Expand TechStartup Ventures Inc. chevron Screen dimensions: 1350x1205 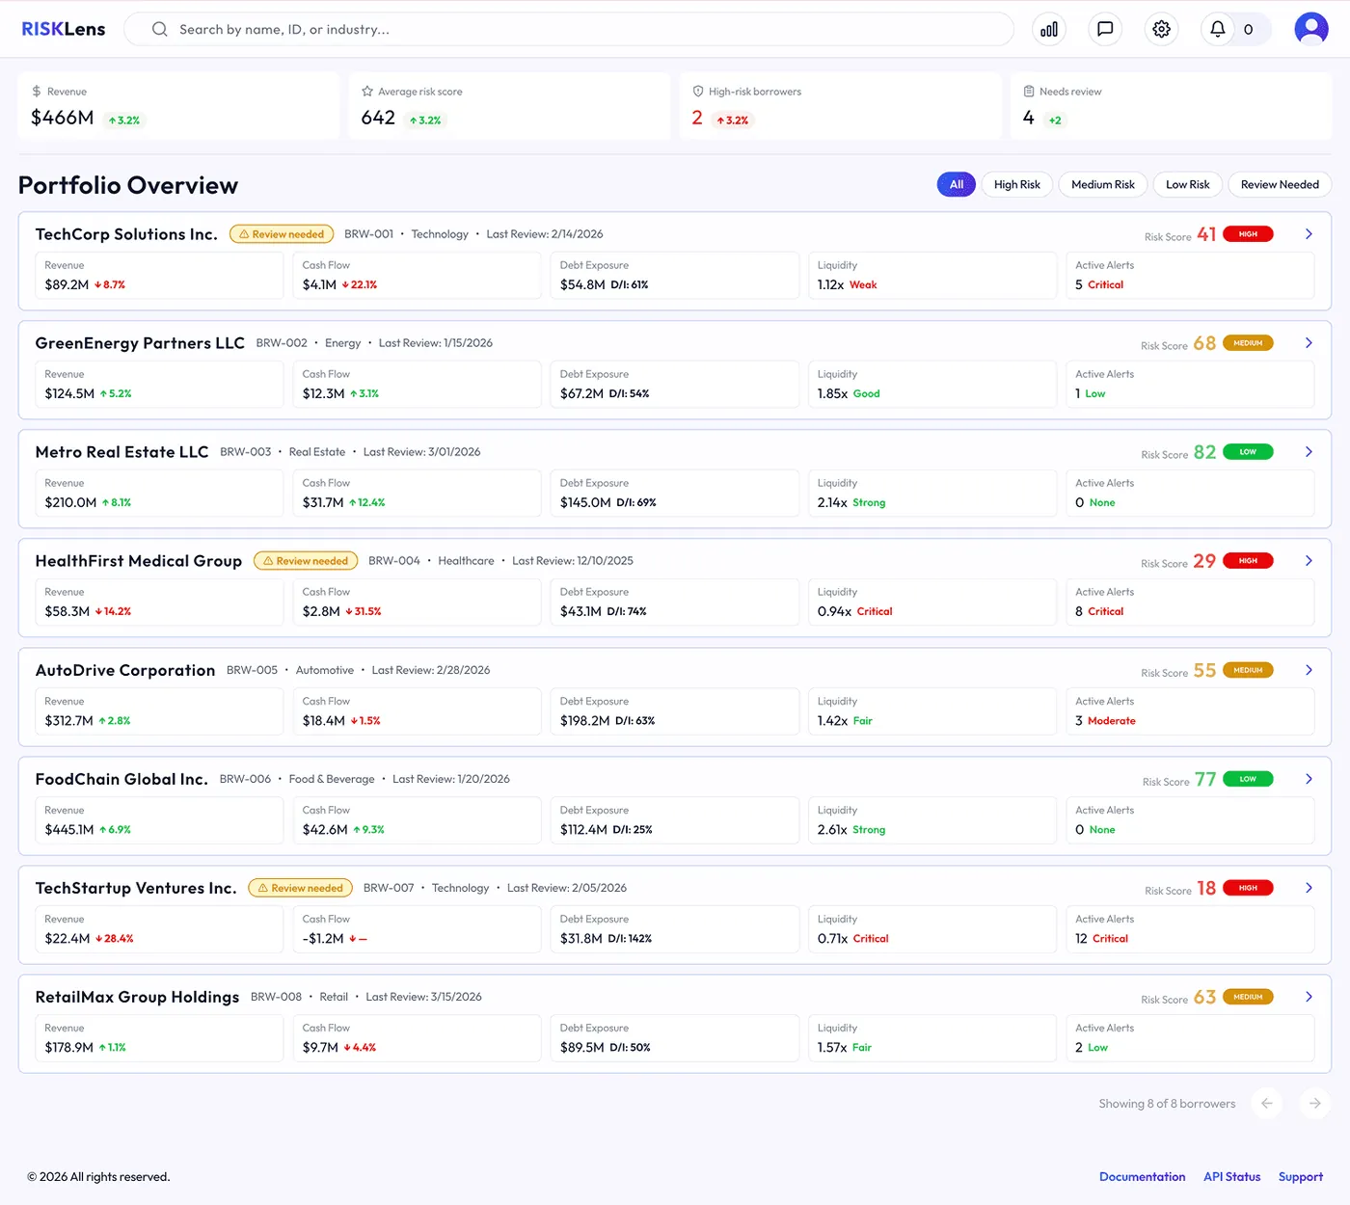tap(1309, 888)
